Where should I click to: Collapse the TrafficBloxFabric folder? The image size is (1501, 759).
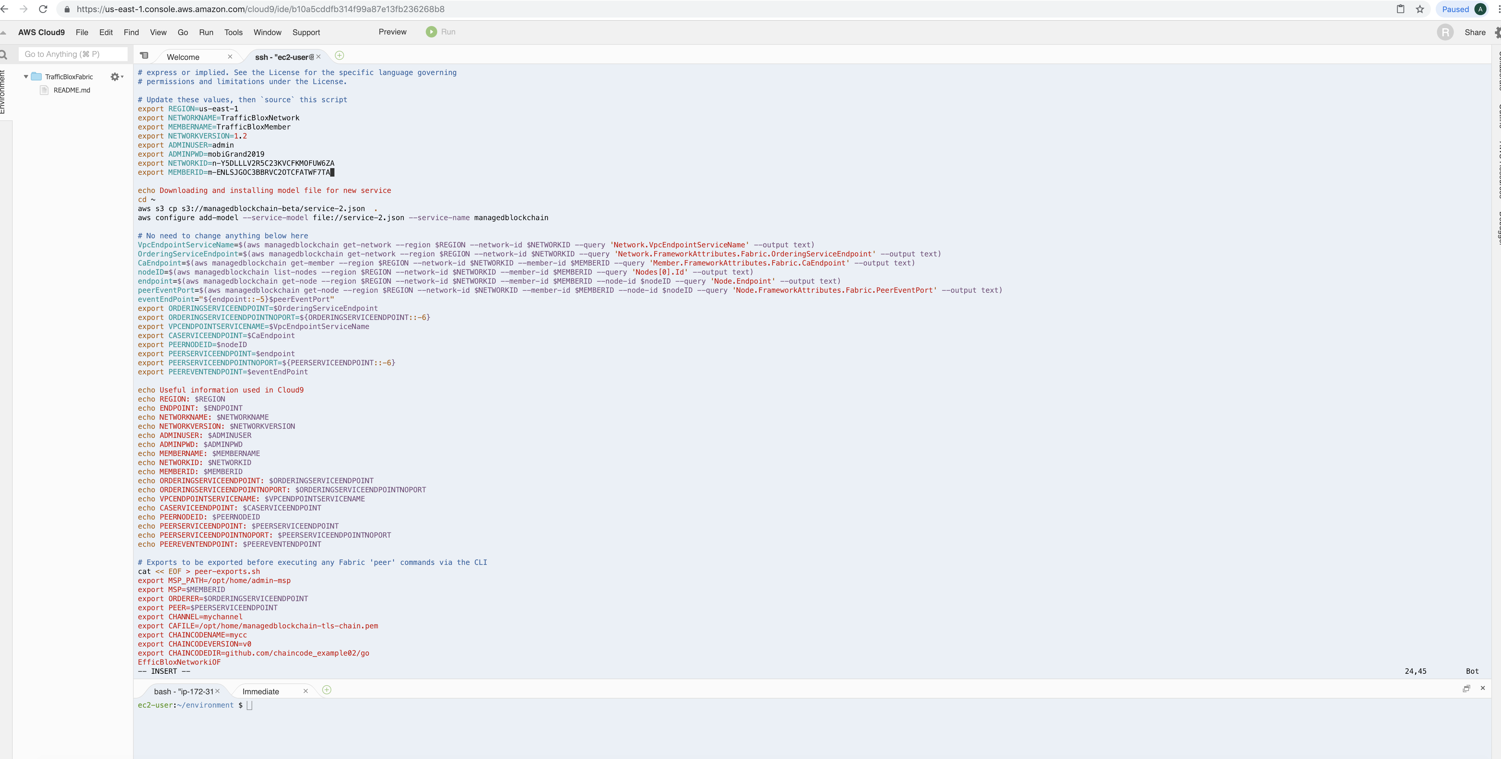(26, 77)
